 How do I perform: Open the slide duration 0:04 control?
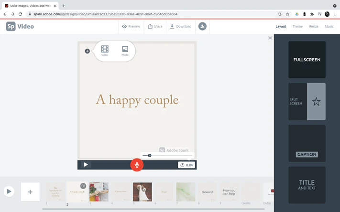(x=186, y=165)
